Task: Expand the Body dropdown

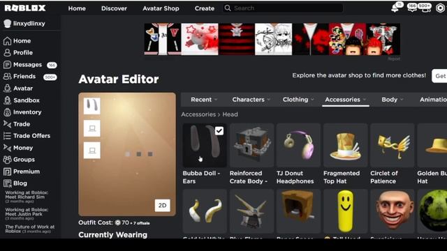Action: [x=393, y=100]
